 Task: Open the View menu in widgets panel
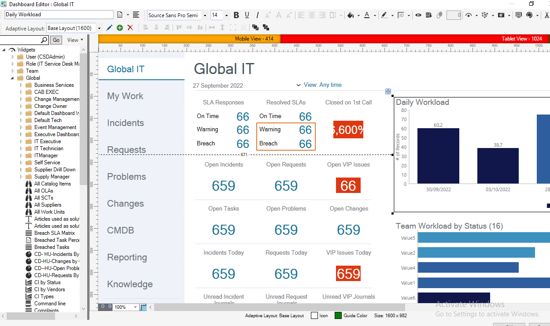tap(75, 40)
